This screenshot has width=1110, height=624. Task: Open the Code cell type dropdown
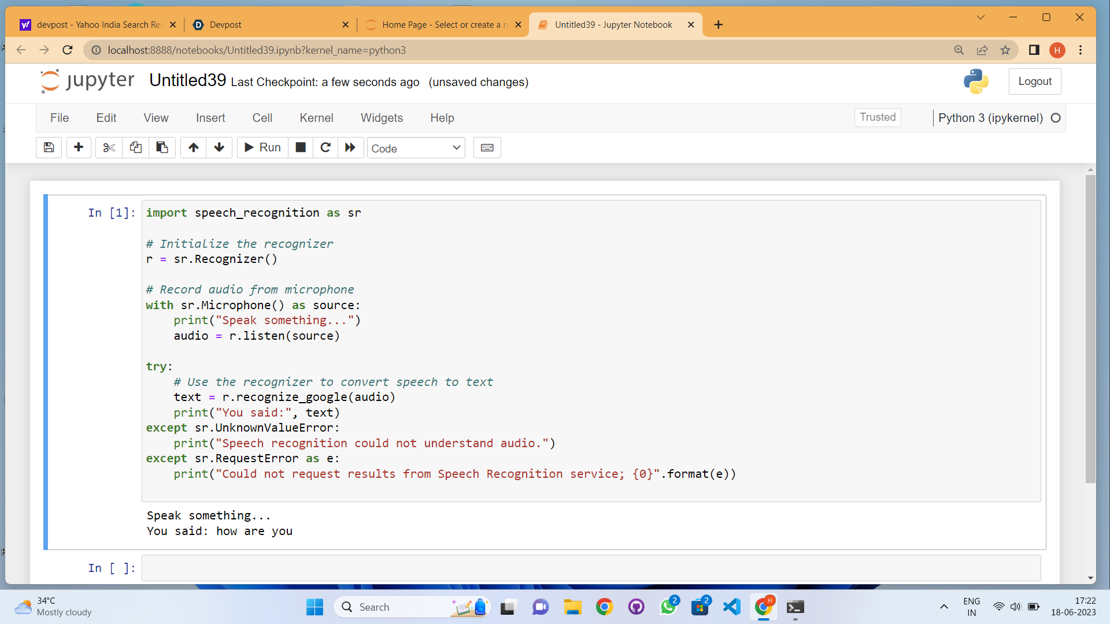416,148
